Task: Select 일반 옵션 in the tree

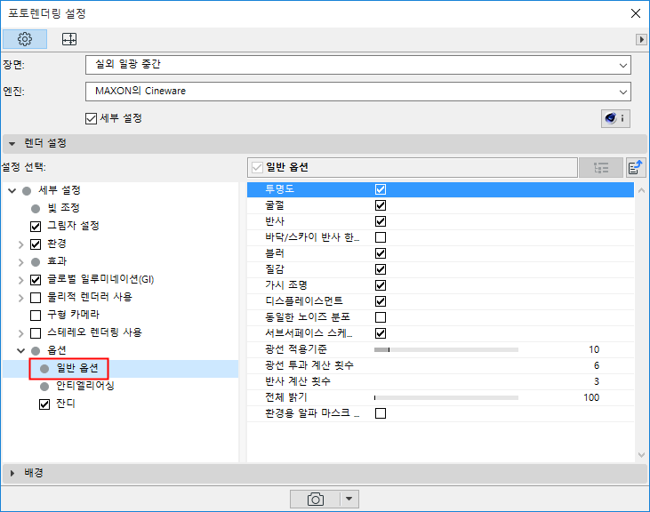Action: coord(77,369)
